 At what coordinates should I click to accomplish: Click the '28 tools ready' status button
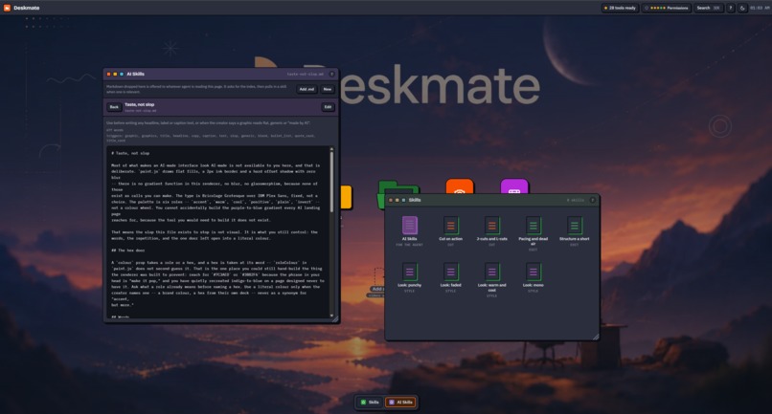(620, 8)
